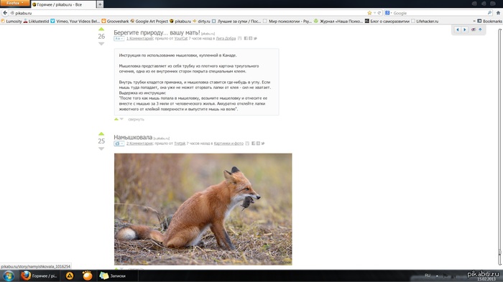Open 'Мир психологии' bookmark
Viewport: 503px width, 282px height.
pyautogui.click(x=287, y=21)
